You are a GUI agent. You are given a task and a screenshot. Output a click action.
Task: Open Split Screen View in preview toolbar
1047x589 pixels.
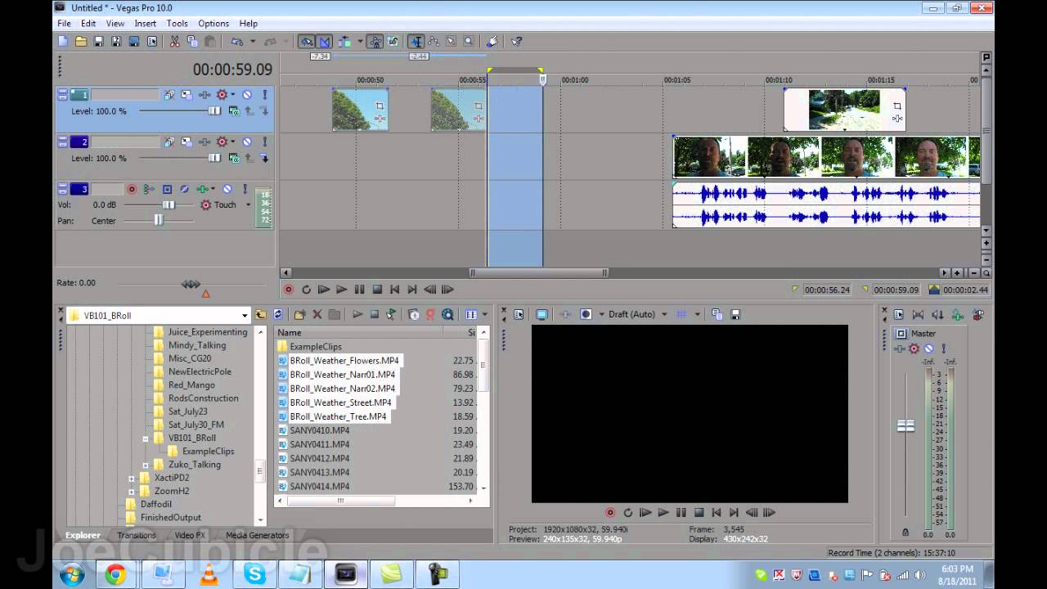[586, 314]
